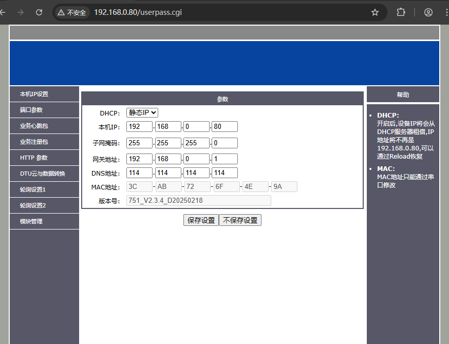Click the 子网掩码 first octet field
The image size is (449, 344).
(139, 143)
